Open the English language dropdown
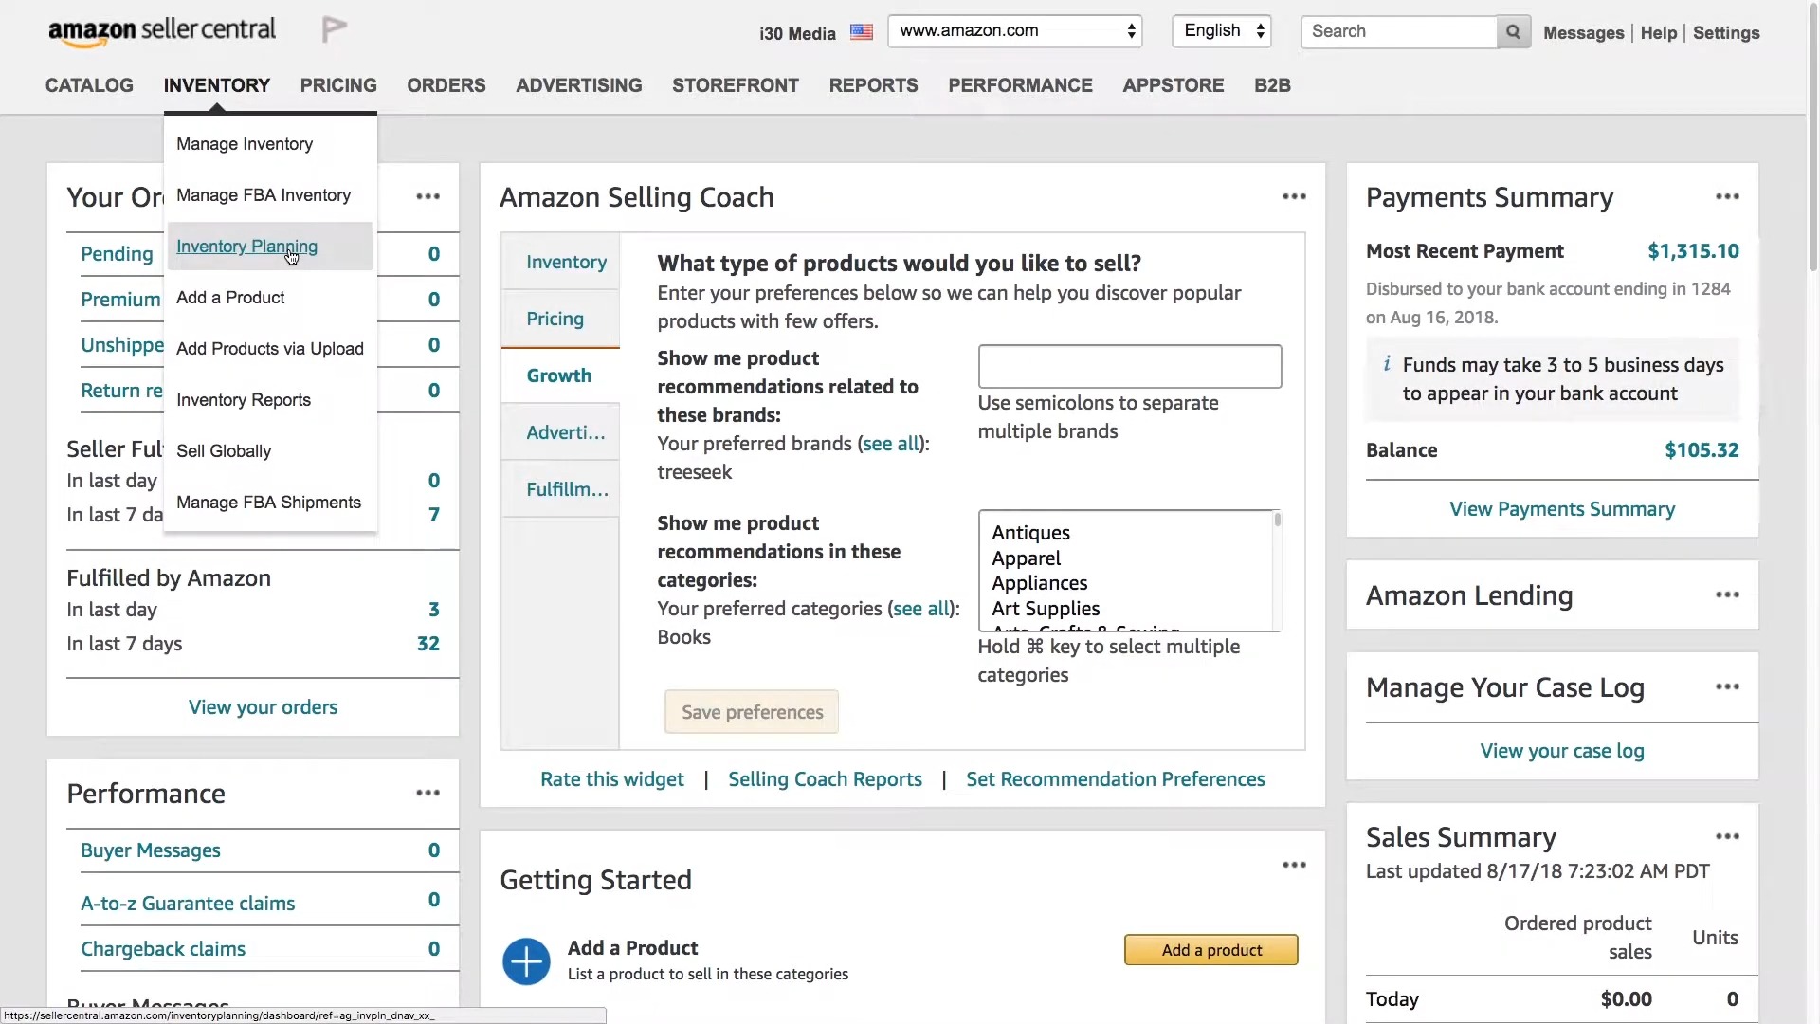Viewport: 1820px width, 1024px height. click(1221, 30)
